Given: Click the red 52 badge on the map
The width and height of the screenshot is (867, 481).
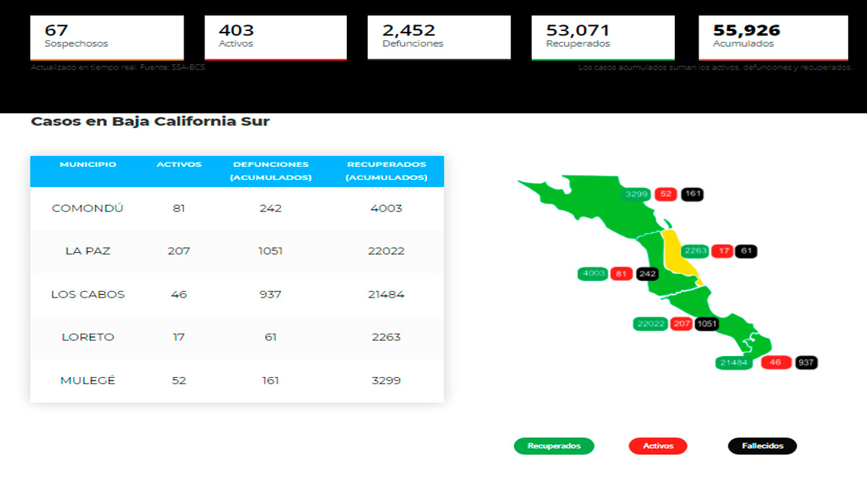Looking at the screenshot, I should pos(665,194).
